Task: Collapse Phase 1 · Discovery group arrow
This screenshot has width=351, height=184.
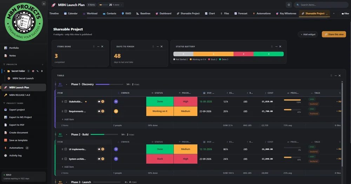Action: click(x=66, y=84)
